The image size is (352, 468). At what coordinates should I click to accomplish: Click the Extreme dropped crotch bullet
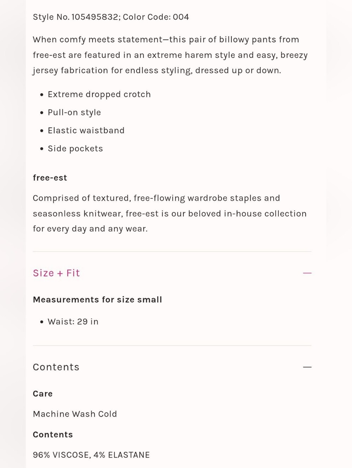pos(99,94)
